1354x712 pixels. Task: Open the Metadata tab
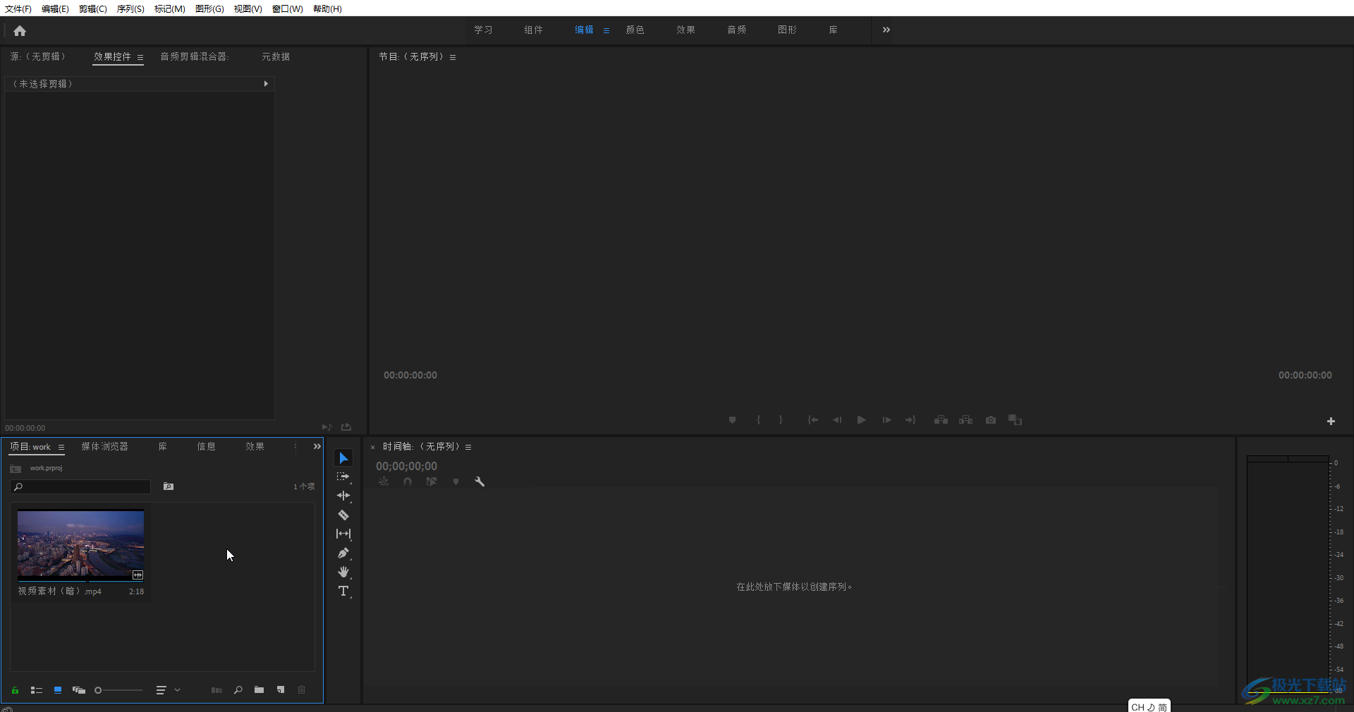coord(276,56)
